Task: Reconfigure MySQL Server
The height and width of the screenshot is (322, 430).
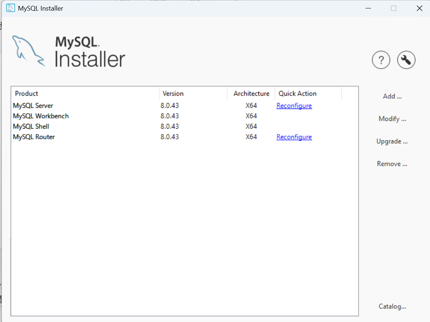Action: [x=294, y=106]
